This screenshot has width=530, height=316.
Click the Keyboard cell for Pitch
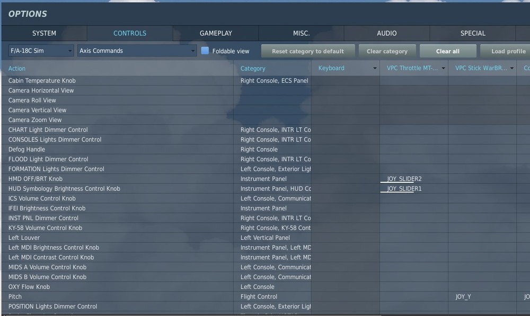tap(345, 297)
